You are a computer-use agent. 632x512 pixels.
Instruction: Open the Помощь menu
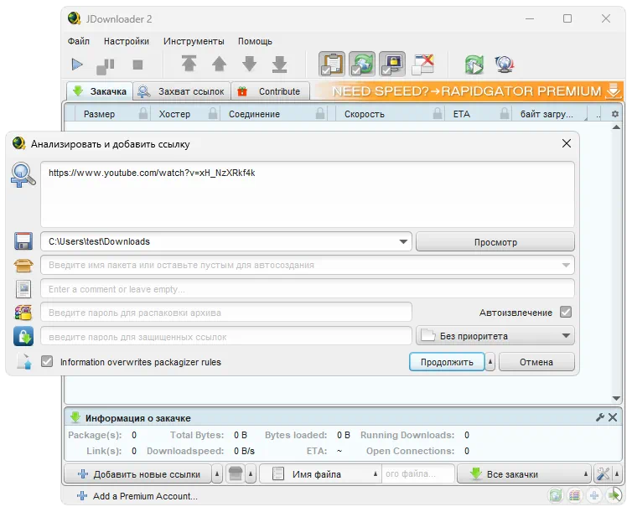coord(255,41)
